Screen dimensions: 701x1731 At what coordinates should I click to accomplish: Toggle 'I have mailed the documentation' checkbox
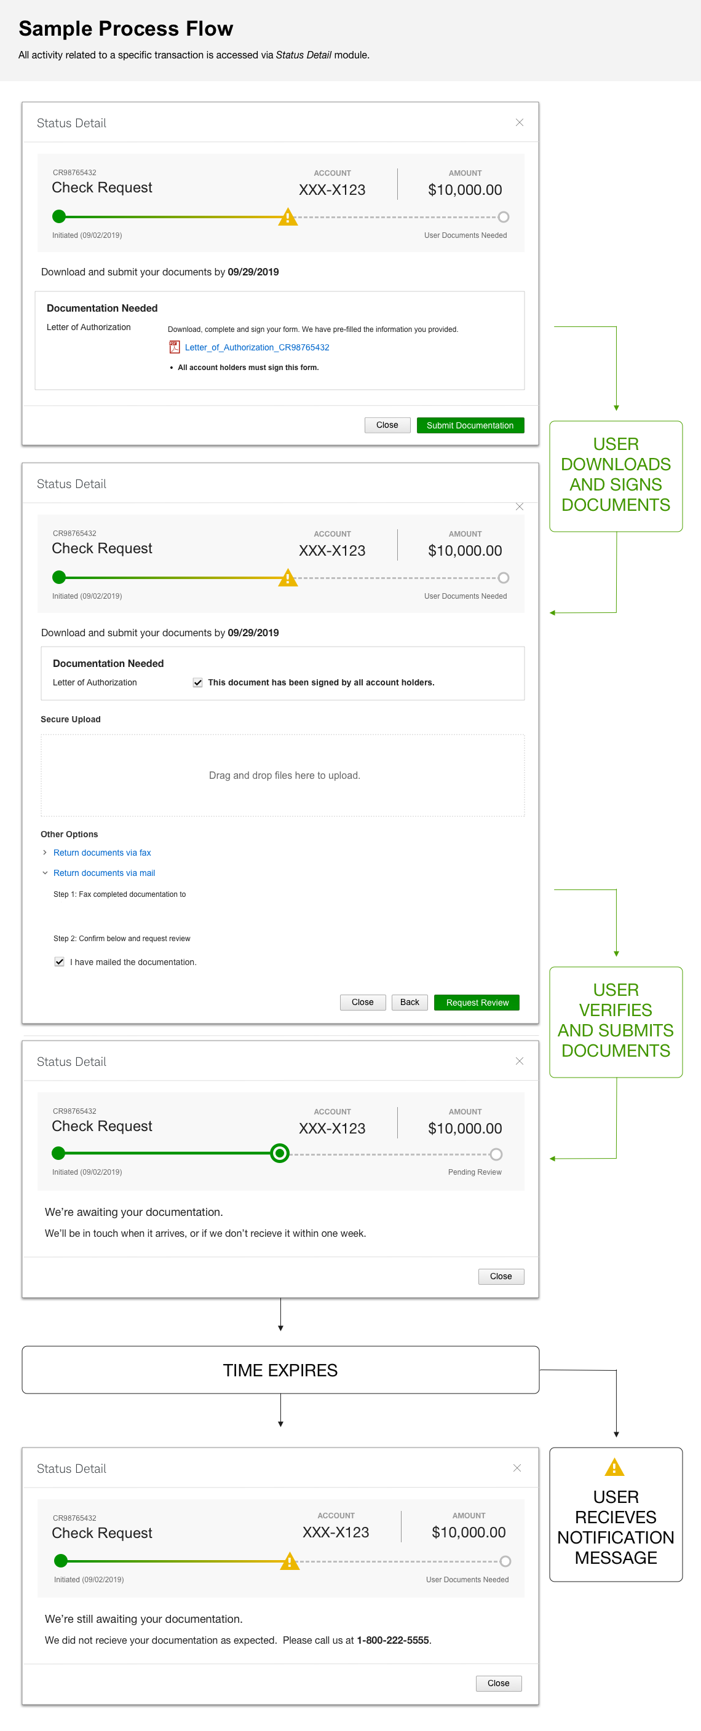[59, 961]
